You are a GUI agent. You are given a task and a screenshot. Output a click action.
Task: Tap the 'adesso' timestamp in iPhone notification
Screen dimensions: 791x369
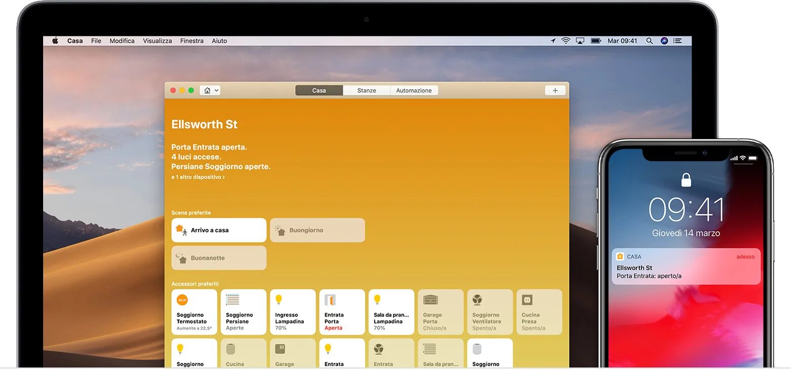coord(745,256)
